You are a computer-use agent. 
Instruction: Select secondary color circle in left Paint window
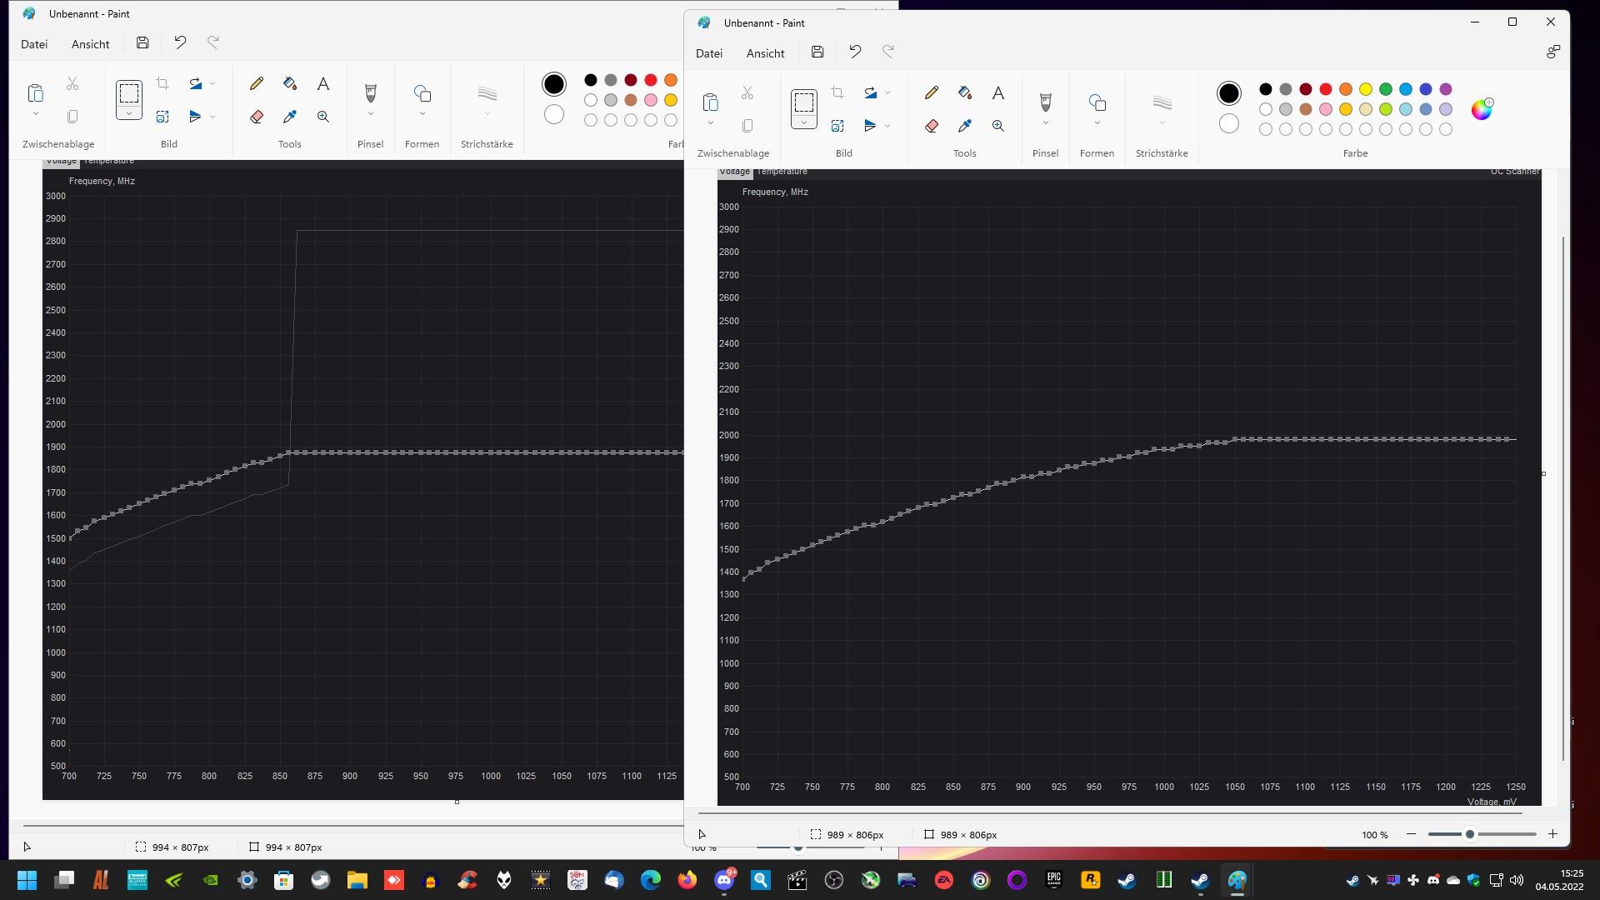tap(554, 115)
